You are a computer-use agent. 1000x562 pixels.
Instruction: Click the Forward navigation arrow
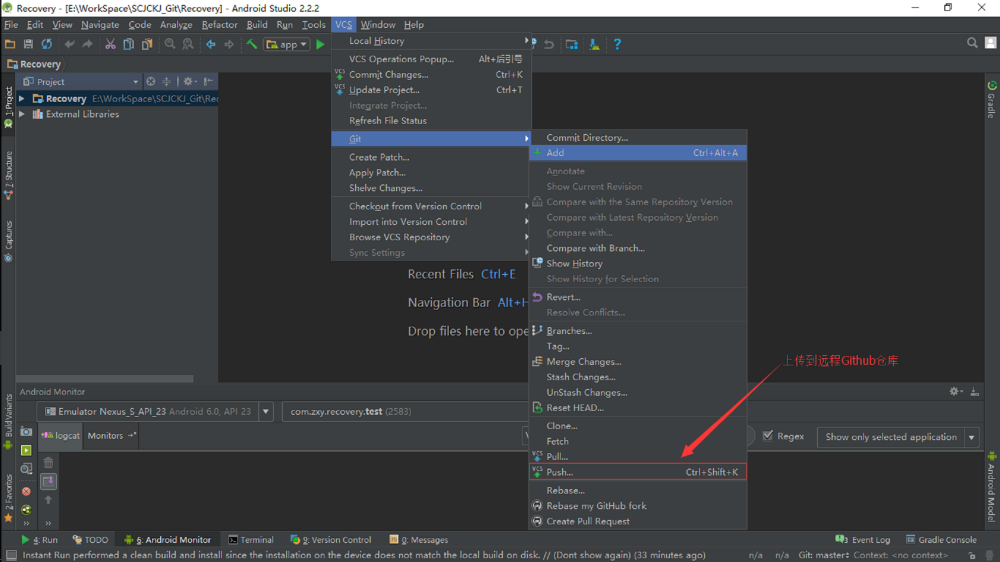point(229,44)
